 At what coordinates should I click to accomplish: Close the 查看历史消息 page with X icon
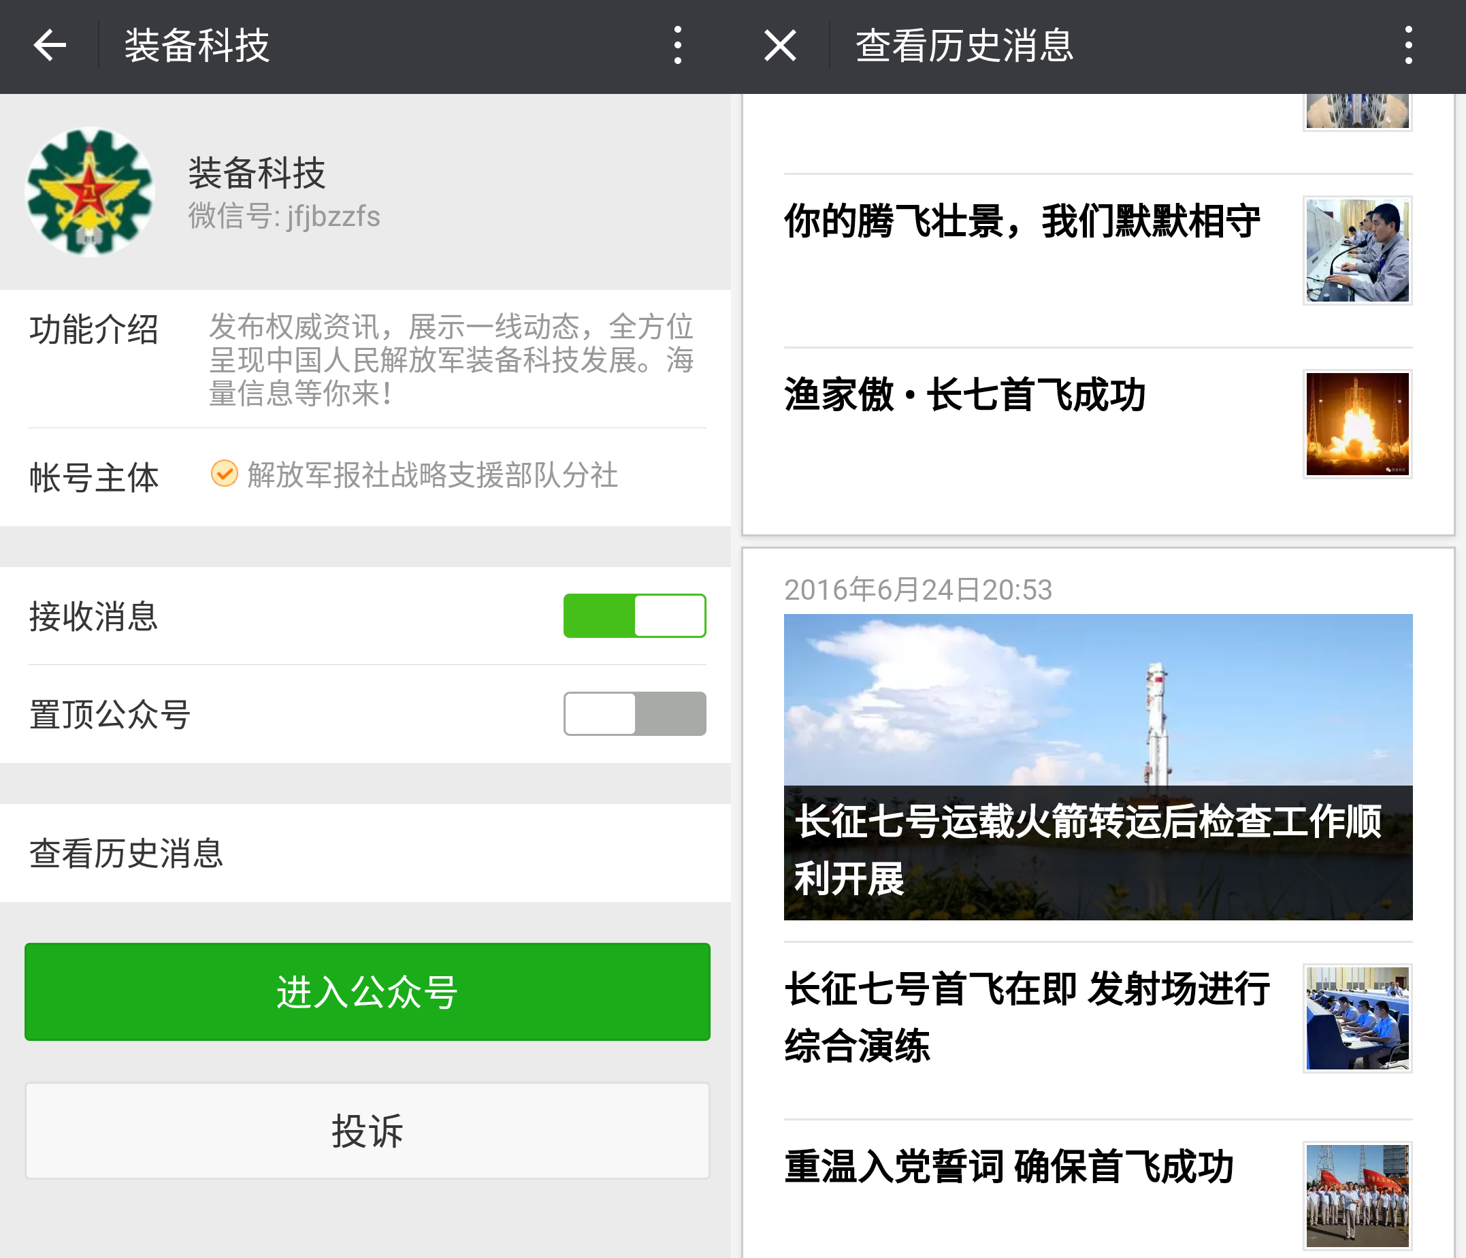pos(781,46)
